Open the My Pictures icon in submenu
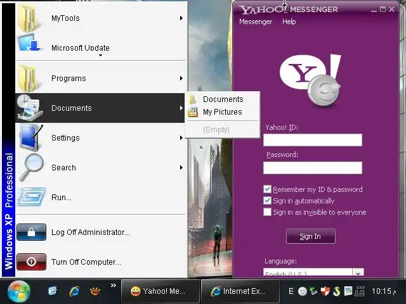 (193, 112)
